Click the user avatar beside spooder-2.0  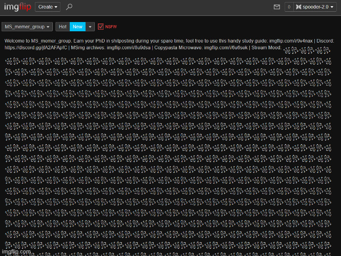(298, 7)
